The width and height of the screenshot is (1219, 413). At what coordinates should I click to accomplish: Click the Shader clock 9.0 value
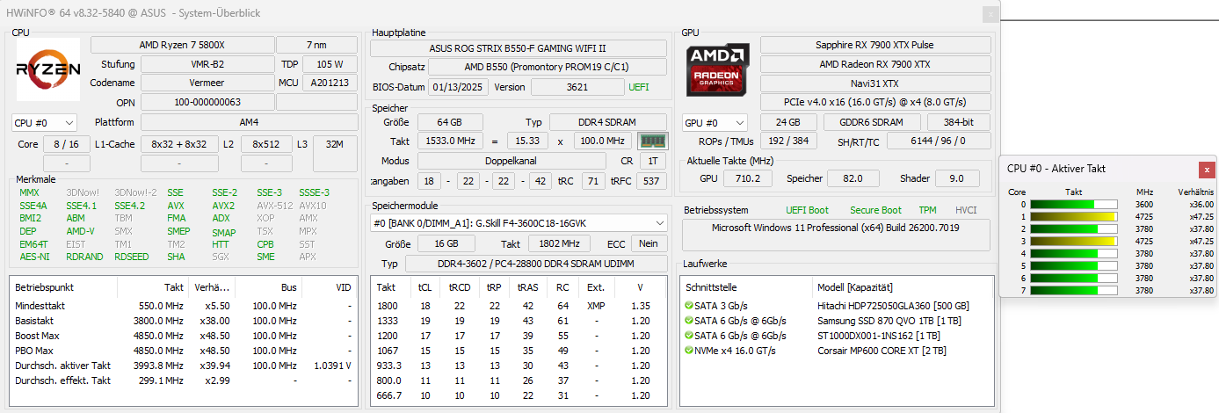[957, 178]
